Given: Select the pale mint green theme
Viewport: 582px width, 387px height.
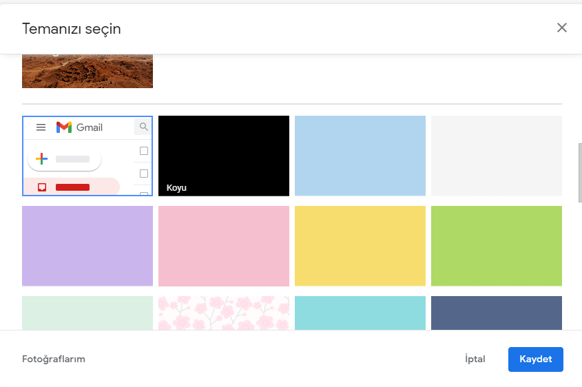Looking at the screenshot, I should coord(87,313).
